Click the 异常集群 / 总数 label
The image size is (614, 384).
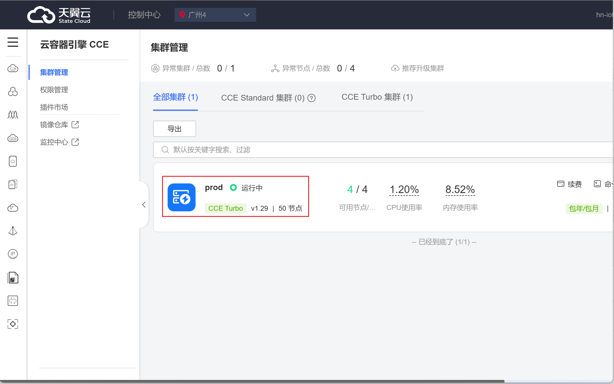tap(186, 68)
